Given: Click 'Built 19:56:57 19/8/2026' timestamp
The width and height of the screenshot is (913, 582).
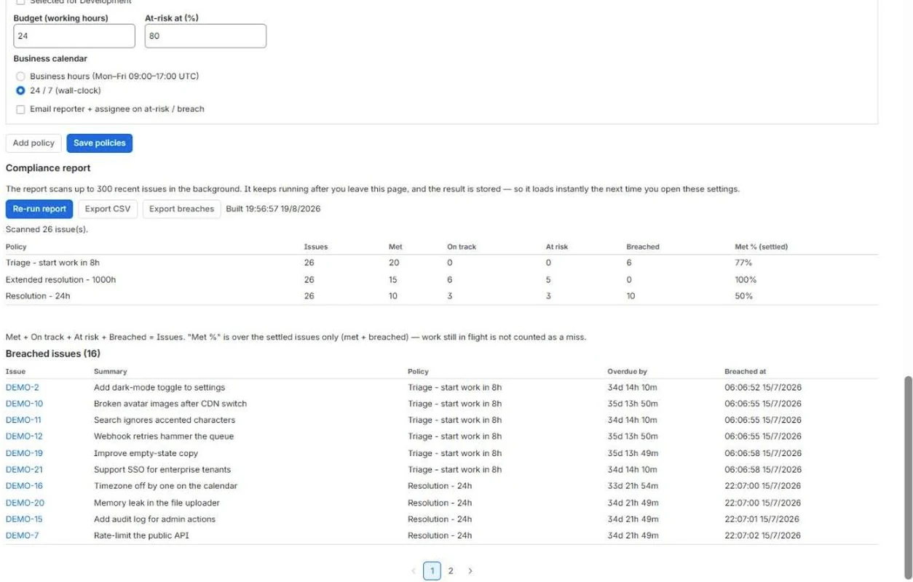Looking at the screenshot, I should 273,209.
